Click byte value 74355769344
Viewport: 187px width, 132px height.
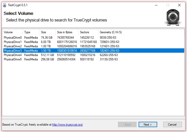65,38
